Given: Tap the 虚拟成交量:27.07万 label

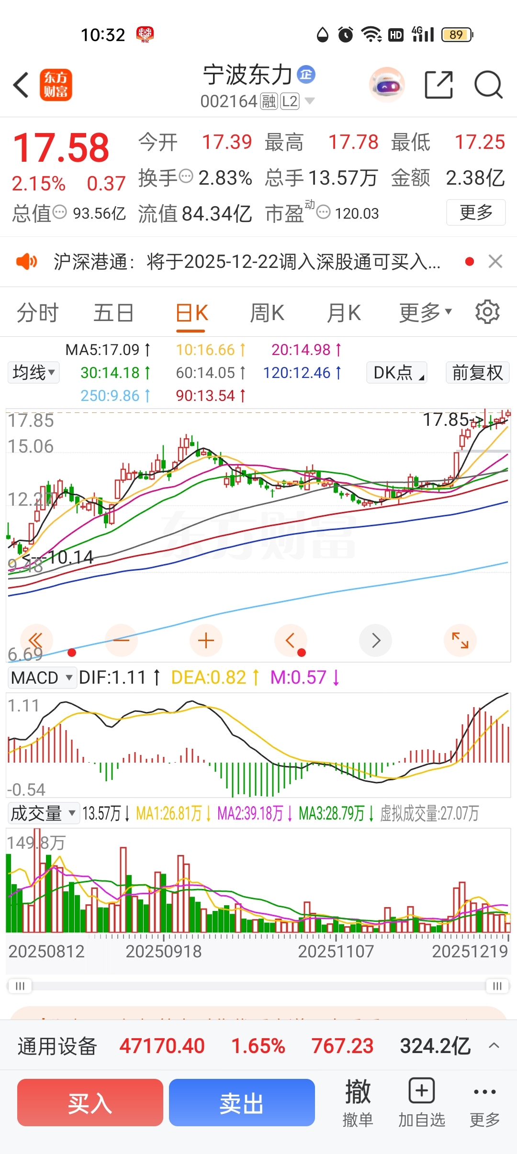Looking at the screenshot, I should coord(429,813).
